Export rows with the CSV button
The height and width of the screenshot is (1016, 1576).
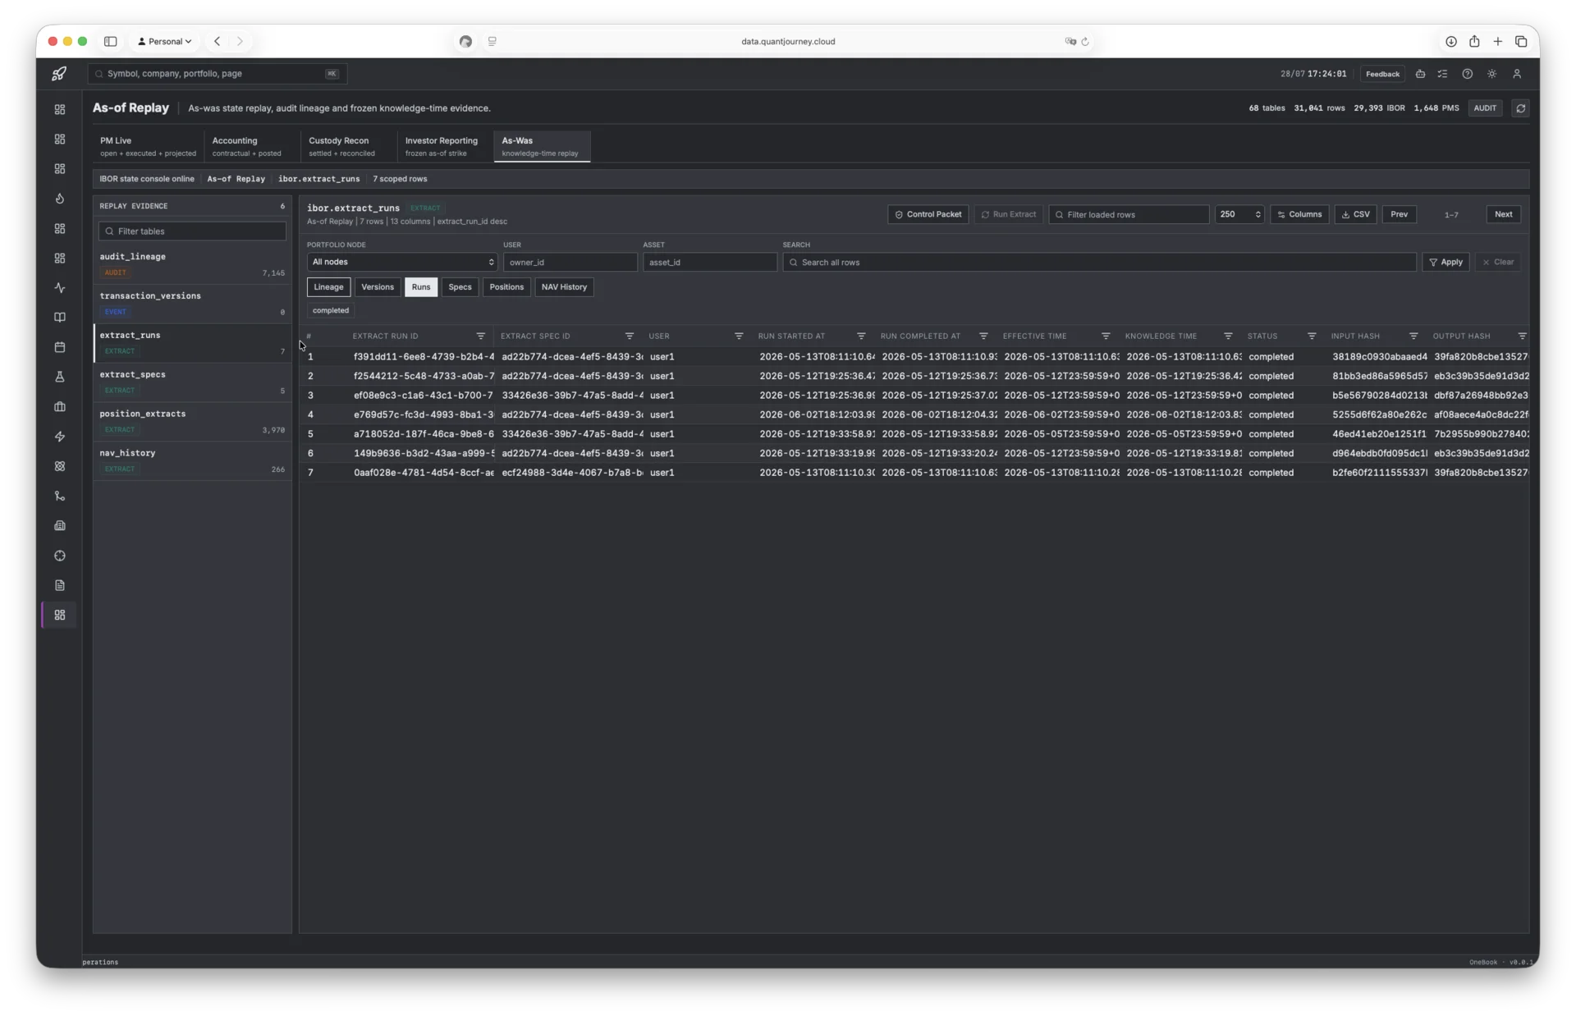[x=1355, y=214]
